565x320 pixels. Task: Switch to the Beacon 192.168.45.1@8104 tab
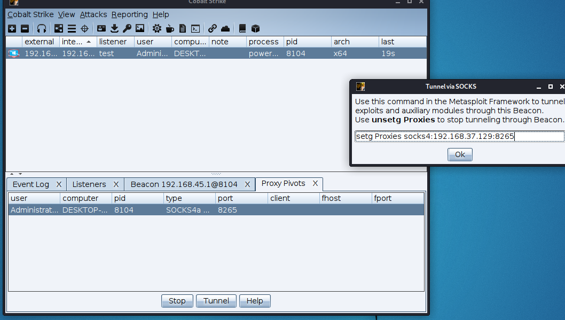pyautogui.click(x=184, y=184)
